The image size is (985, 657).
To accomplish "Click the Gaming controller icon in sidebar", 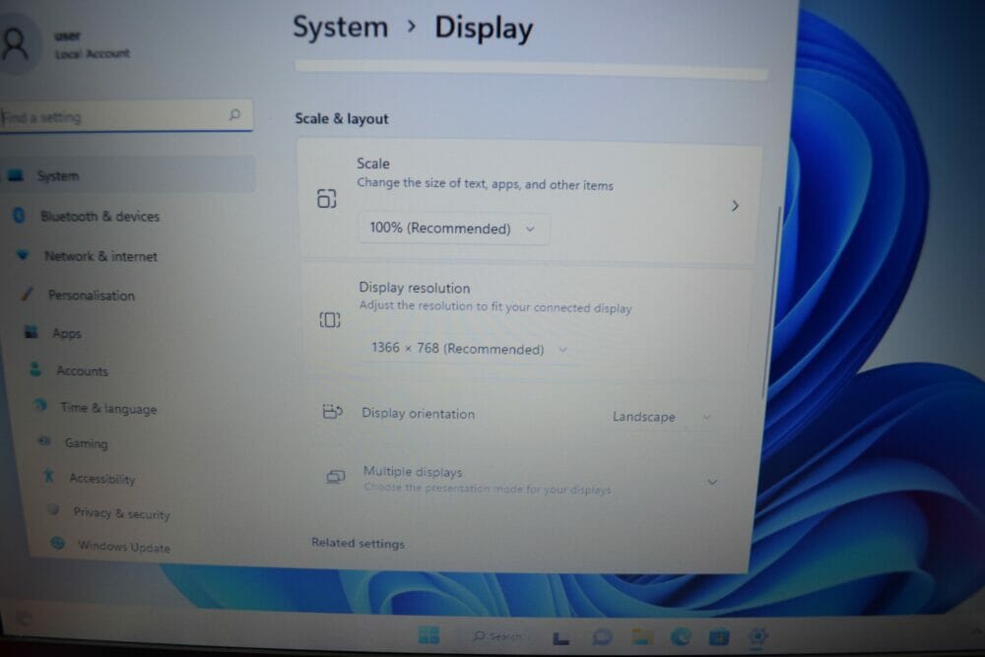I will click(x=44, y=441).
